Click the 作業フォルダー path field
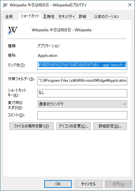Image resolution: width=135 pixels, height=191 pixels. click(x=82, y=81)
